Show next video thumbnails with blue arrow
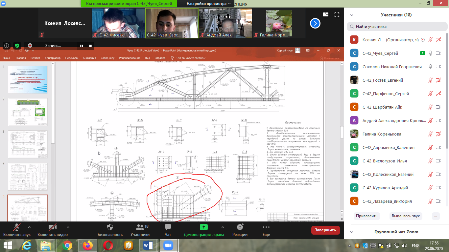This screenshot has width=449, height=252. pyautogui.click(x=315, y=23)
